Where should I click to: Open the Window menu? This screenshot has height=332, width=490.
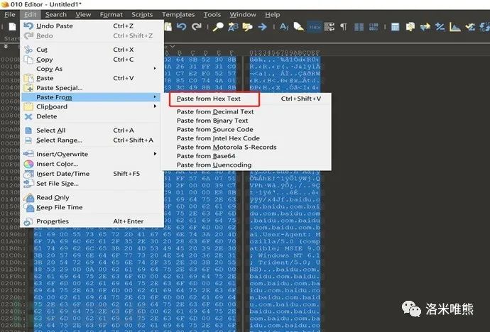point(243,15)
